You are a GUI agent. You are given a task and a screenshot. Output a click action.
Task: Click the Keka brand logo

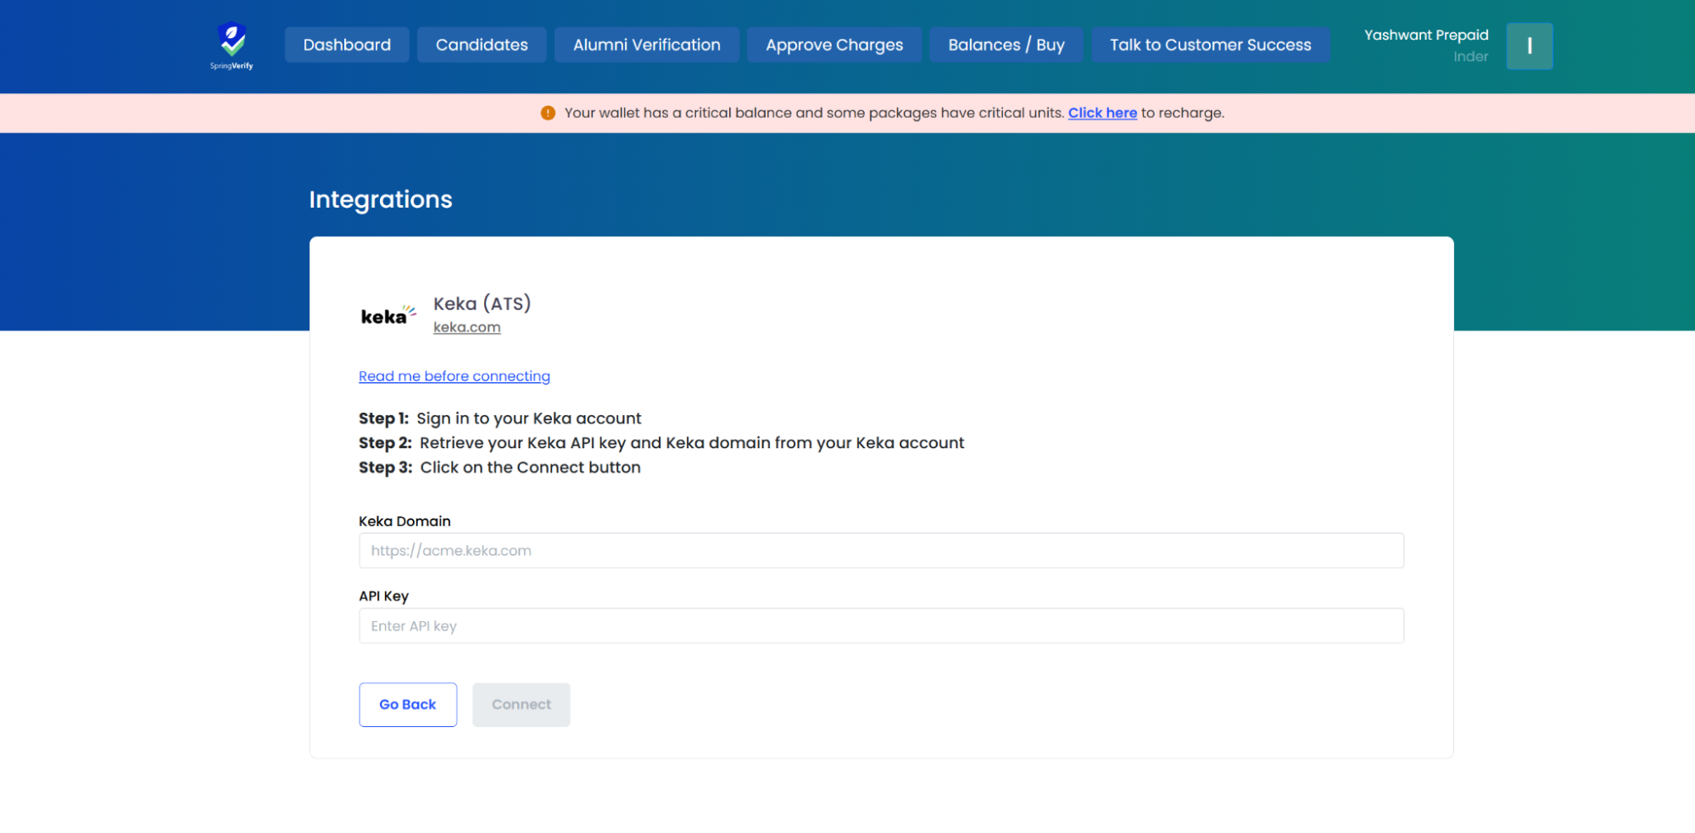(x=388, y=315)
